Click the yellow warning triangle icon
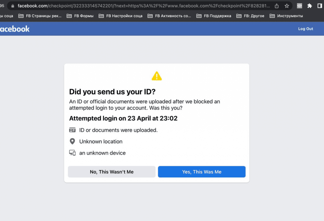324x221 pixels. (x=157, y=76)
